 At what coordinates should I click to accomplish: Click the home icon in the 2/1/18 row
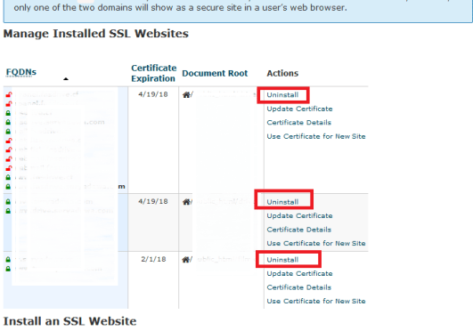pos(186,260)
